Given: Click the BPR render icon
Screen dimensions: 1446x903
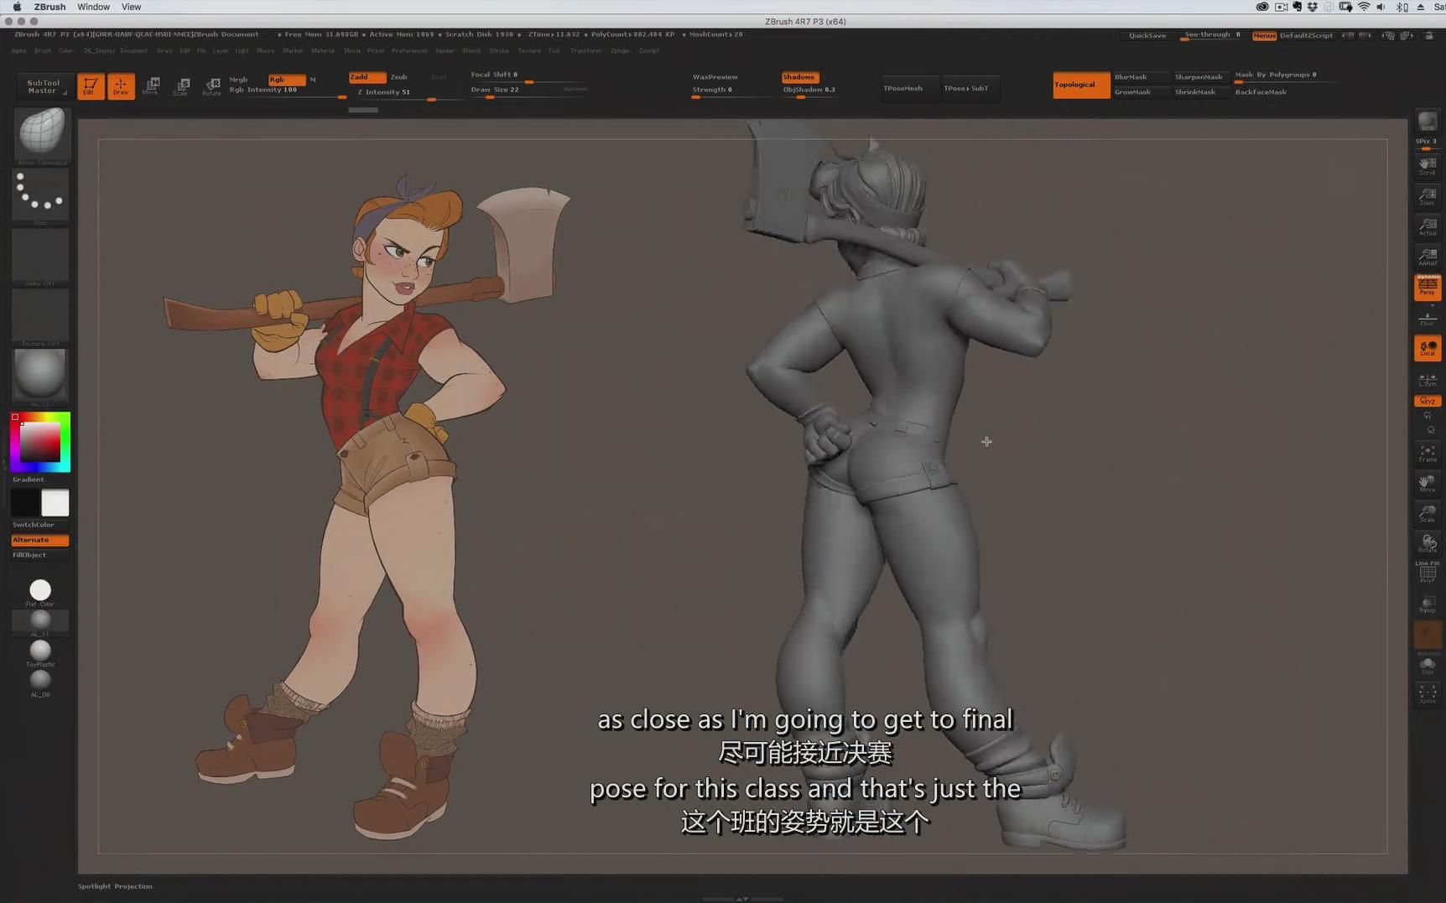Looking at the screenshot, I should pyautogui.click(x=1427, y=122).
